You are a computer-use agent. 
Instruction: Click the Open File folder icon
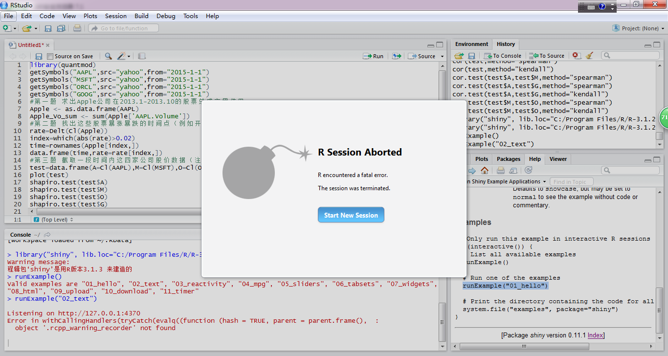(26, 28)
